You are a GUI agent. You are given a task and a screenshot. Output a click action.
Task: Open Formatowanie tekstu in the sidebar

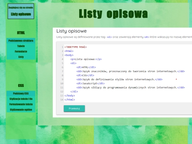click(21, 104)
